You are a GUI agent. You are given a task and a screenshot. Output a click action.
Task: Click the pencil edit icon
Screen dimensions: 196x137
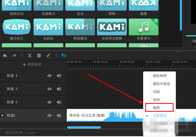pos(48,55)
